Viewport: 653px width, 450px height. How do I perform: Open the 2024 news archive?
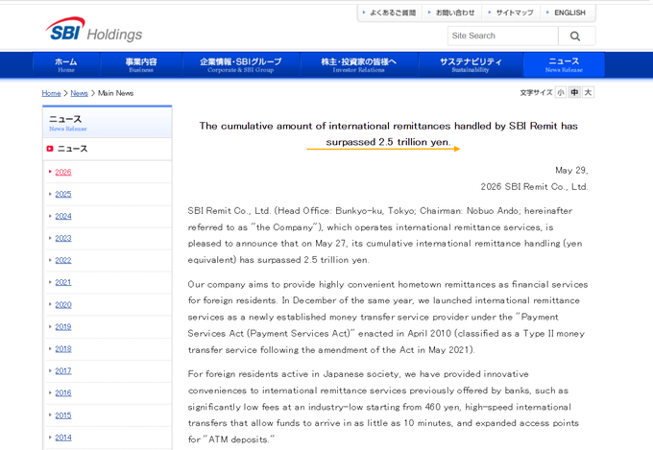[x=63, y=217]
